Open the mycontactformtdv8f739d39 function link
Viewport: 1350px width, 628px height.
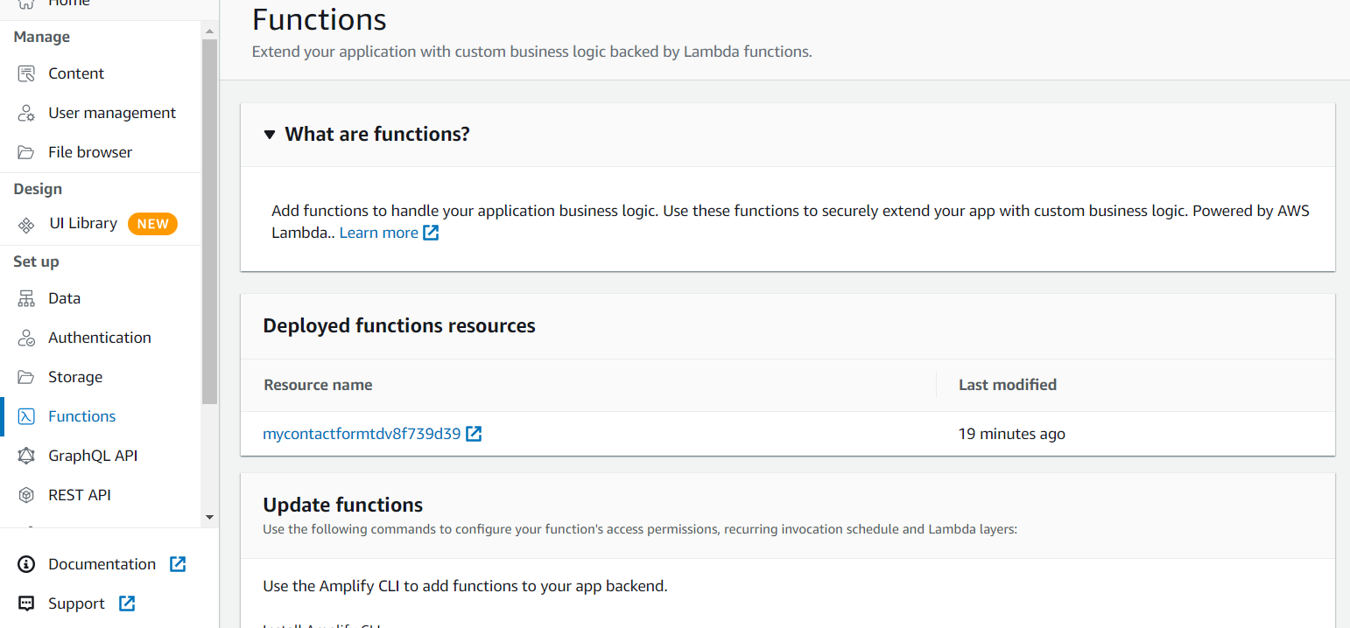point(362,434)
